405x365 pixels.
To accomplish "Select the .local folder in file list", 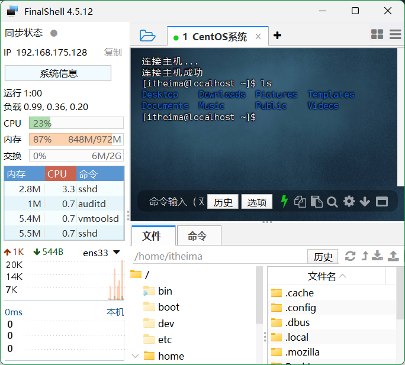I will [332, 337].
